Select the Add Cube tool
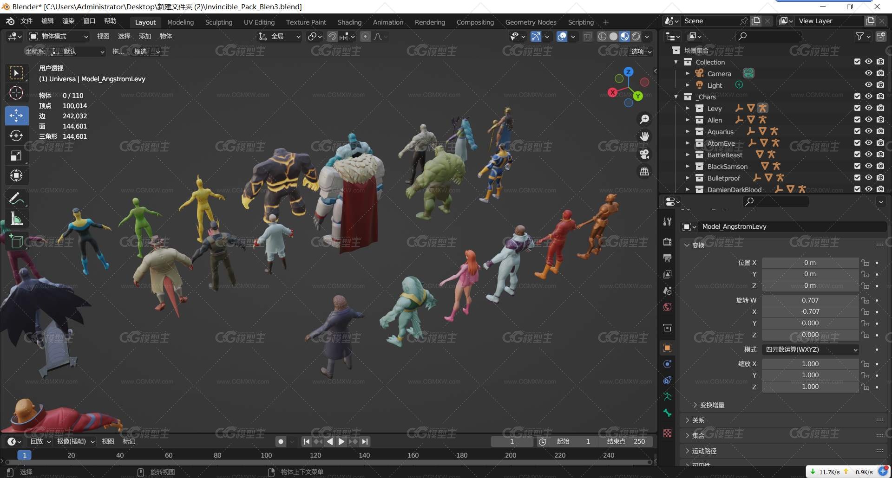 (x=16, y=241)
